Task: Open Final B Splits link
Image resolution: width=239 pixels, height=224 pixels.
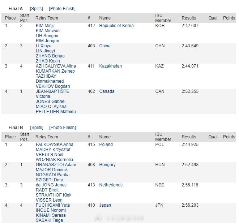Action: coord(37,128)
